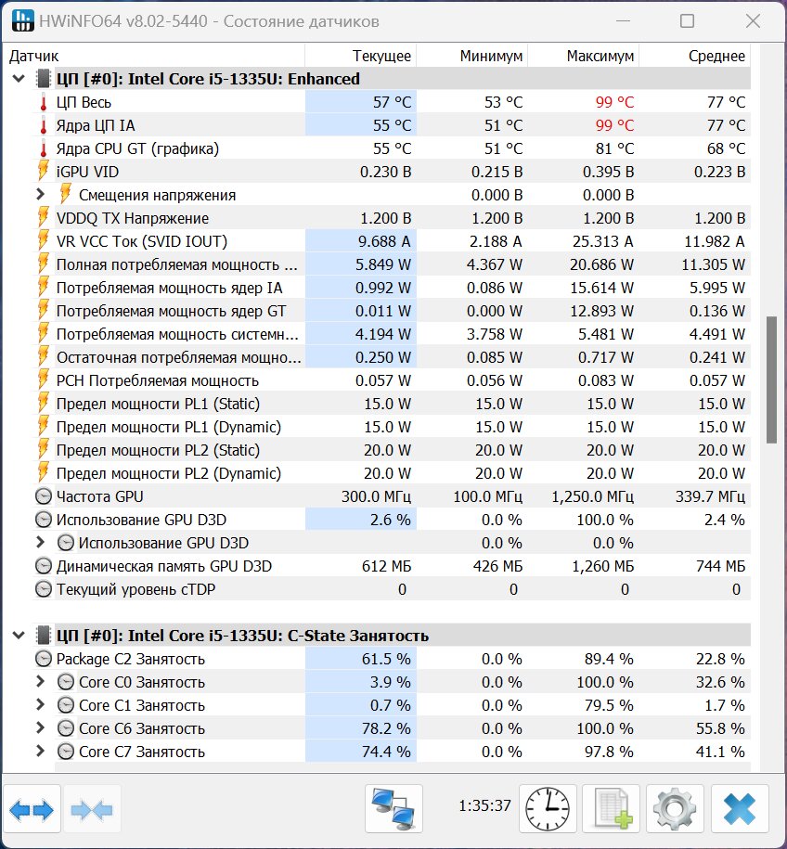Screen dimensions: 787x849
Task: Collapse the Intel Core i5-1335U Enhanced group
Action: 19,79
